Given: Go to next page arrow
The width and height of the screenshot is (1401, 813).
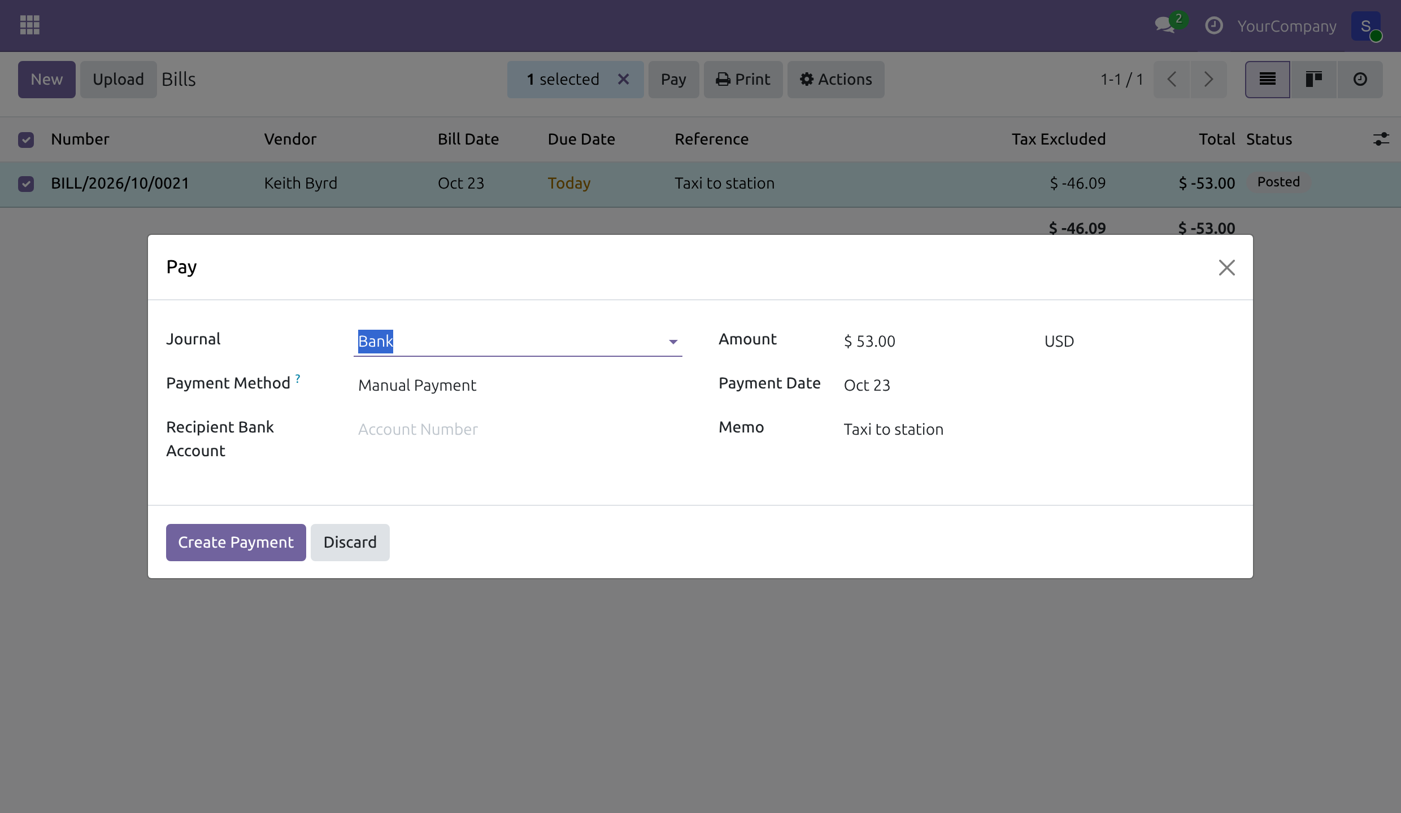Looking at the screenshot, I should (x=1208, y=79).
